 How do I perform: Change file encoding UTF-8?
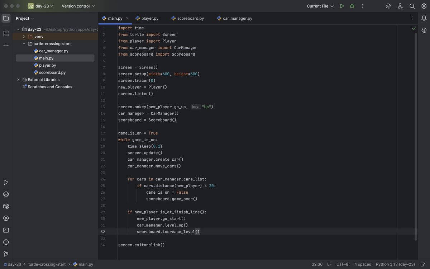point(342,264)
